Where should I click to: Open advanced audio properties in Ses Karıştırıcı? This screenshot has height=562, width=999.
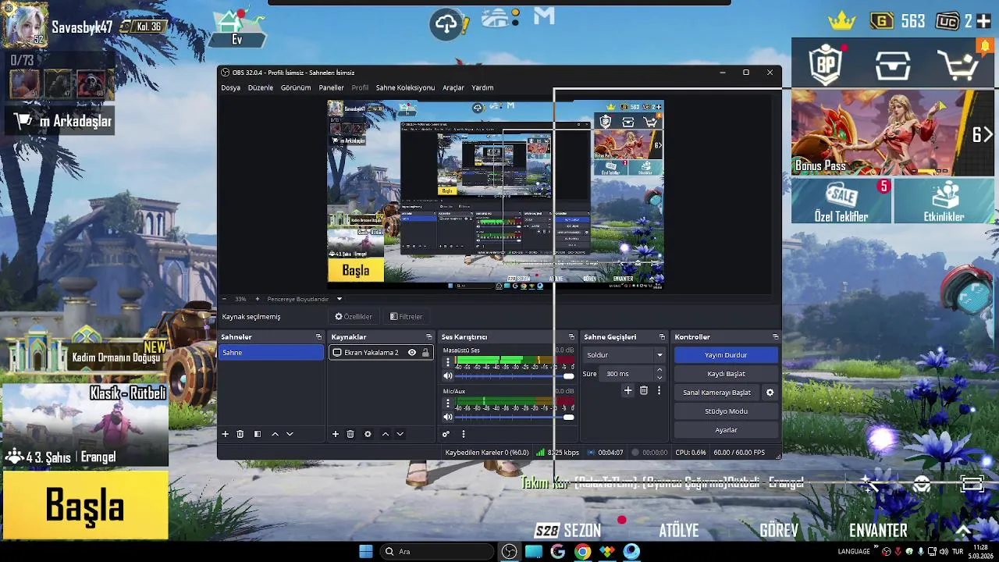click(x=446, y=434)
